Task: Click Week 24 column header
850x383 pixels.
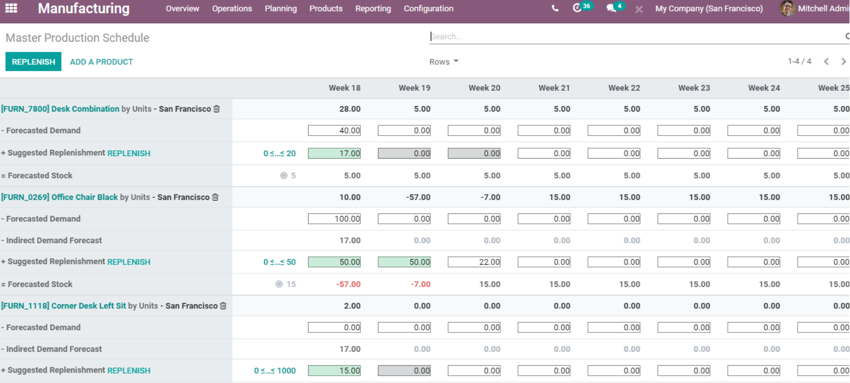Action: click(764, 88)
